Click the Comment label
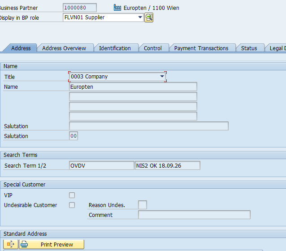Viewport: 286px width, 251px height. click(100, 215)
